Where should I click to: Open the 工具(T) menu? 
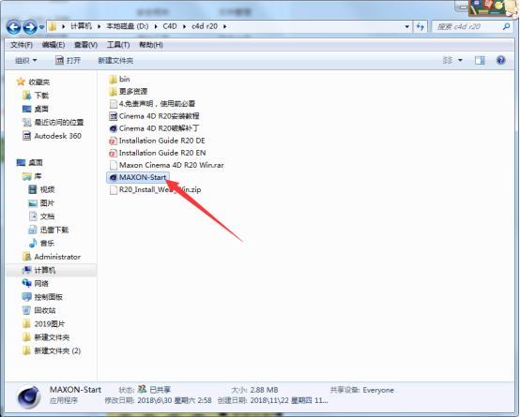(x=118, y=45)
